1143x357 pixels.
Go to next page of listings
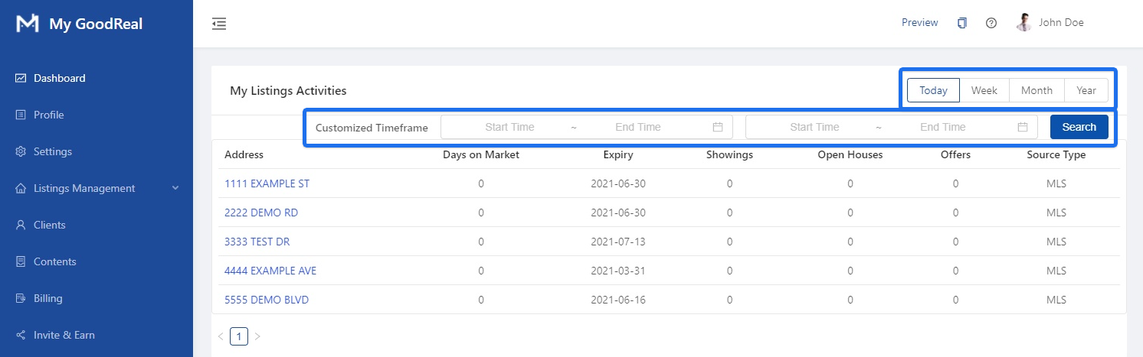pyautogui.click(x=257, y=336)
